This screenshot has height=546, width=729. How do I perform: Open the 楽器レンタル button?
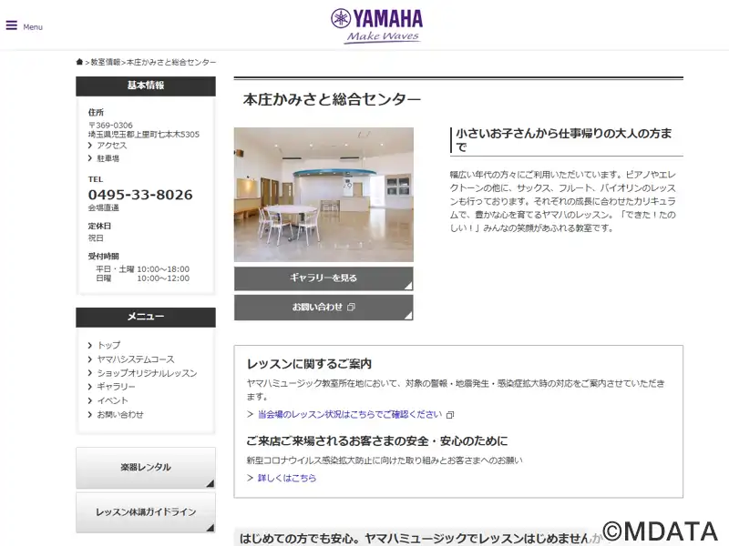(x=146, y=468)
